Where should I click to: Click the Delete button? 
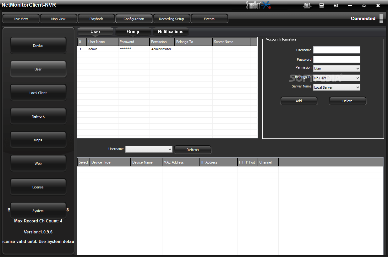(x=347, y=101)
